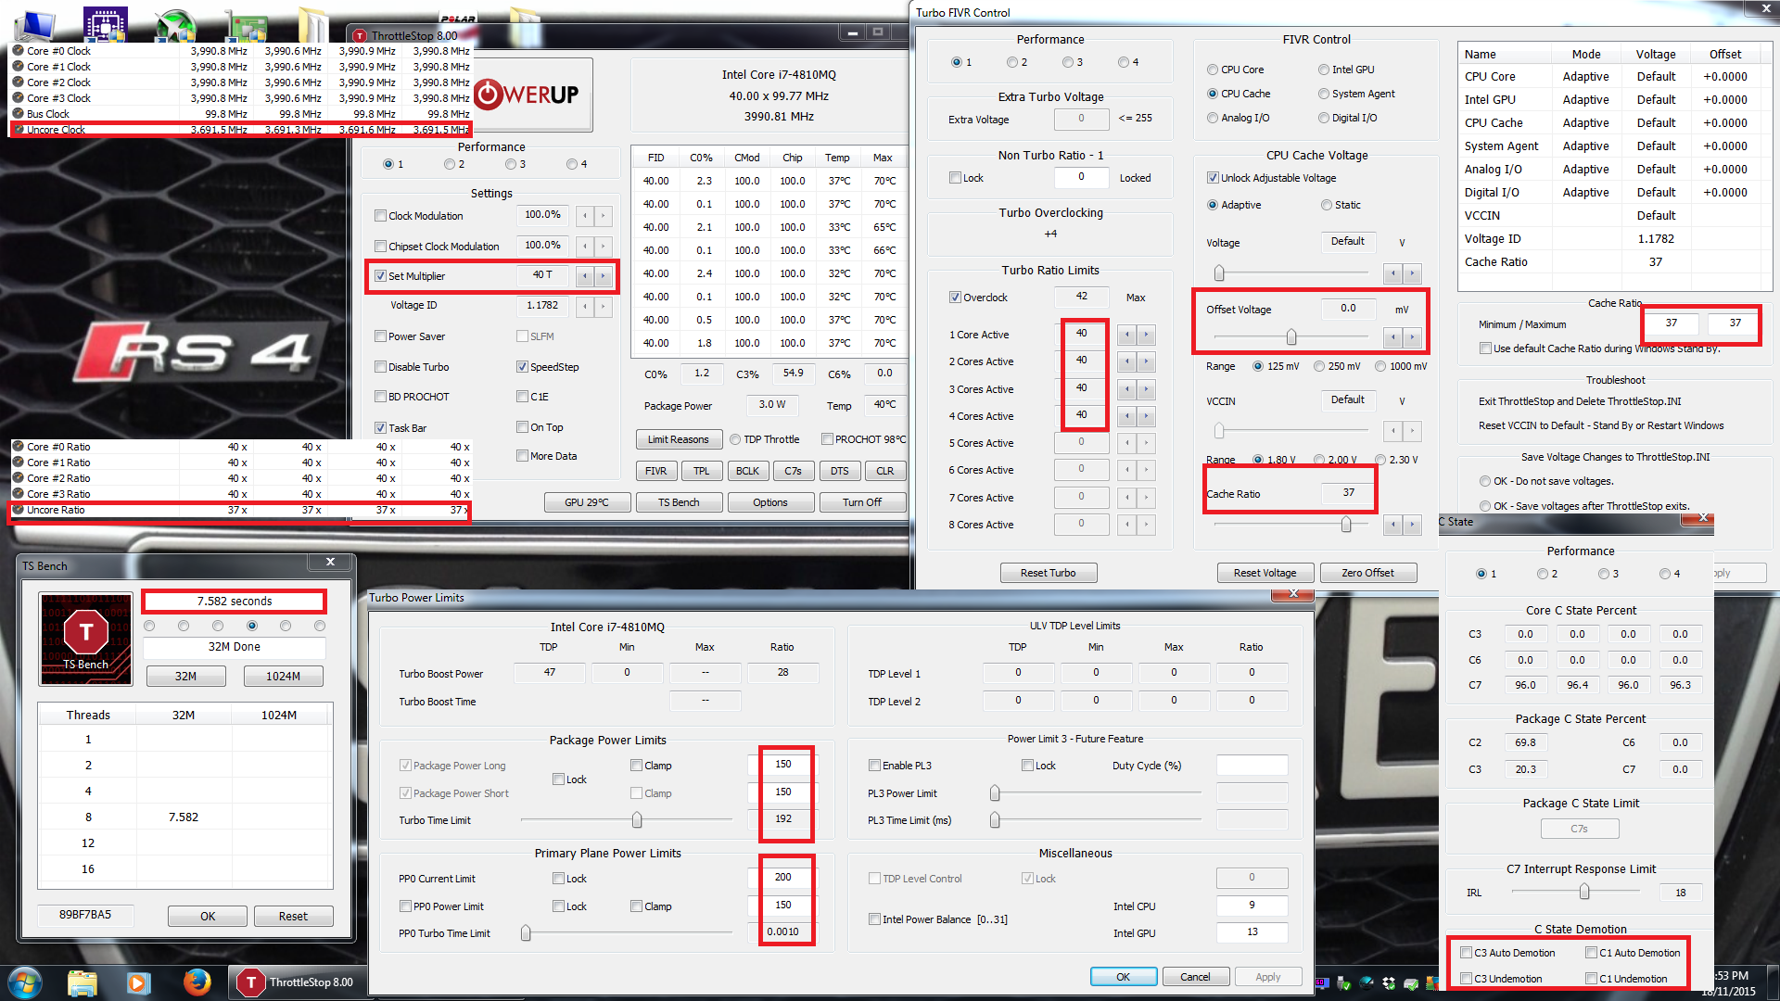Click the BCLK button
1780x1001 pixels.
point(747,471)
